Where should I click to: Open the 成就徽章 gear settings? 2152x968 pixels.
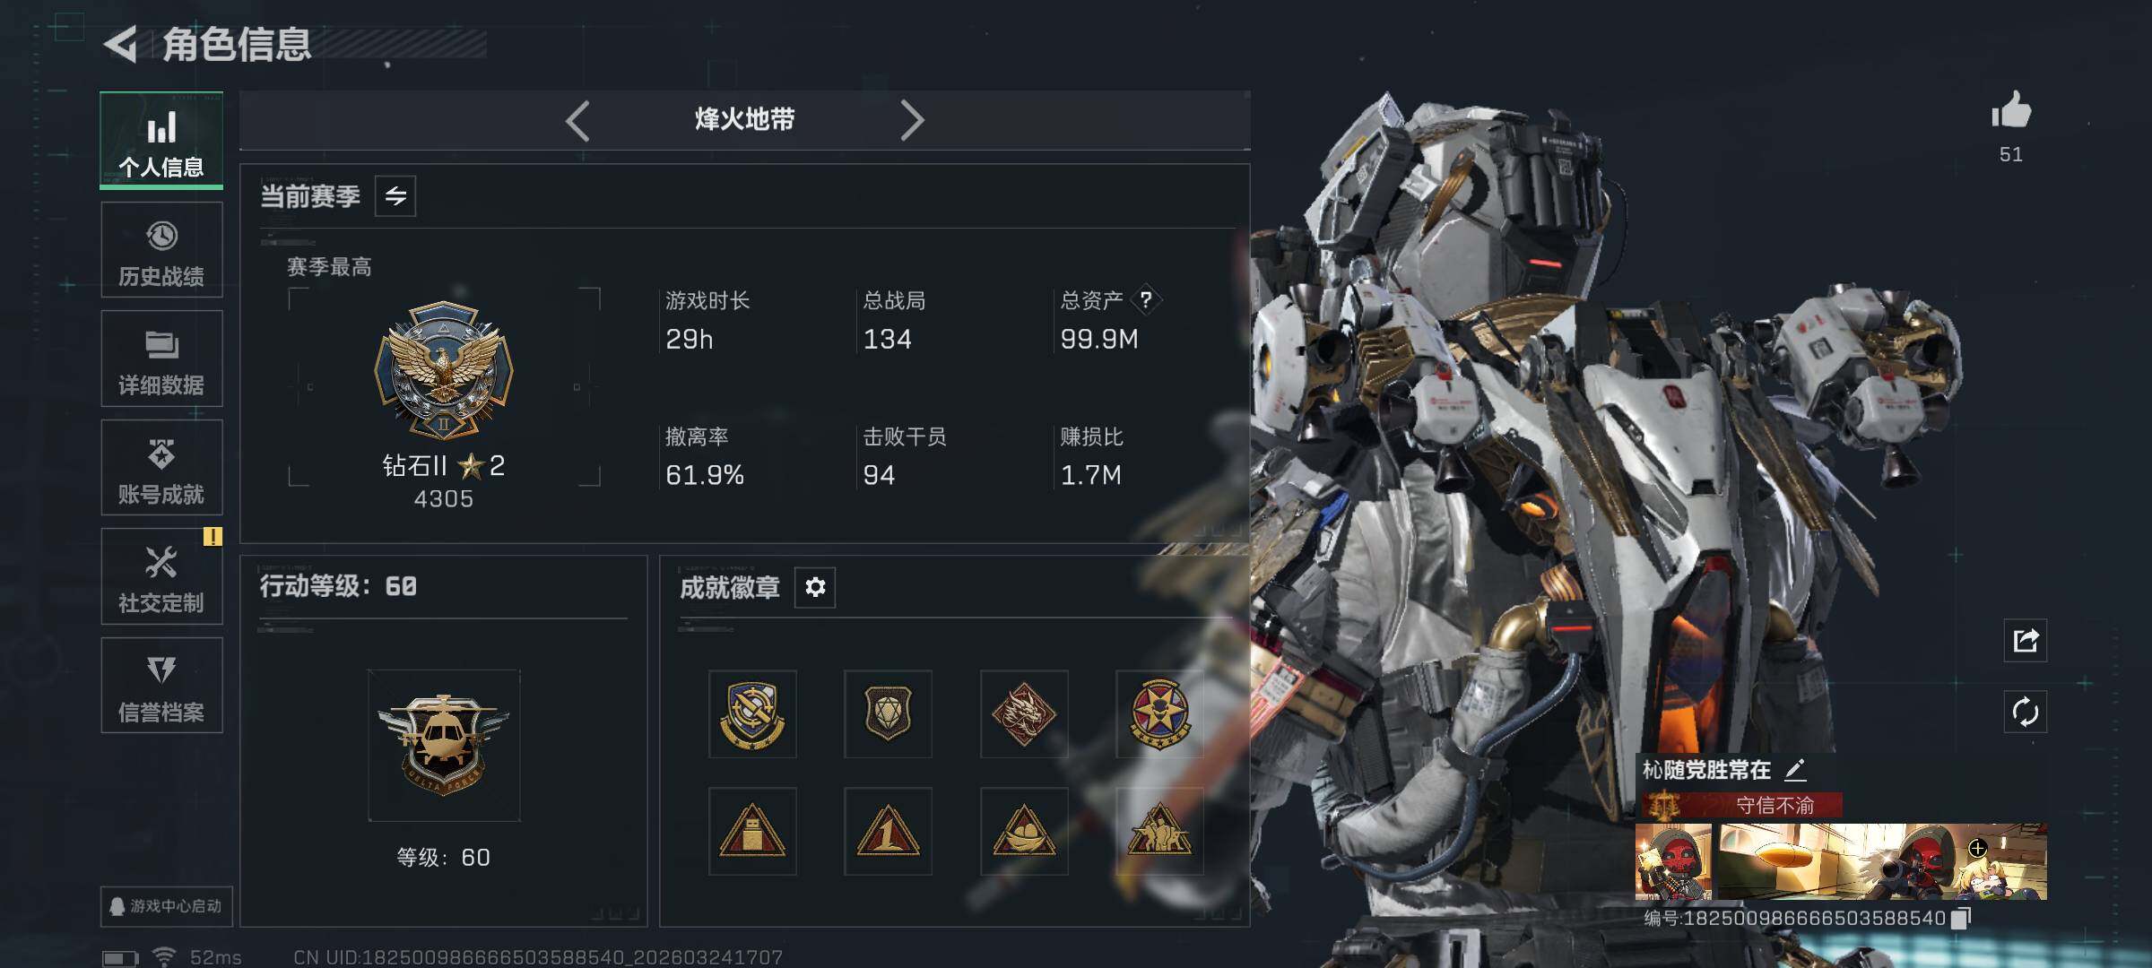[x=815, y=587]
